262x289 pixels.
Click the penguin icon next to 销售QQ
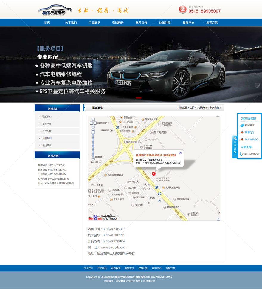[x=242, y=132]
